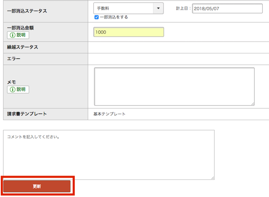Click the コメントを記入してください comment box

pyautogui.click(x=109, y=155)
